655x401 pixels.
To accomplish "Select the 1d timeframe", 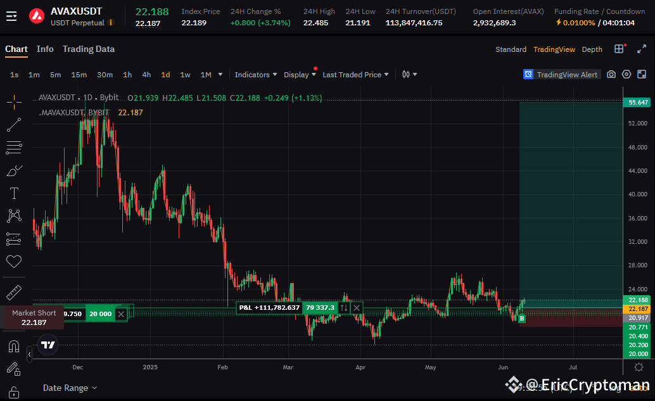I will click(165, 75).
